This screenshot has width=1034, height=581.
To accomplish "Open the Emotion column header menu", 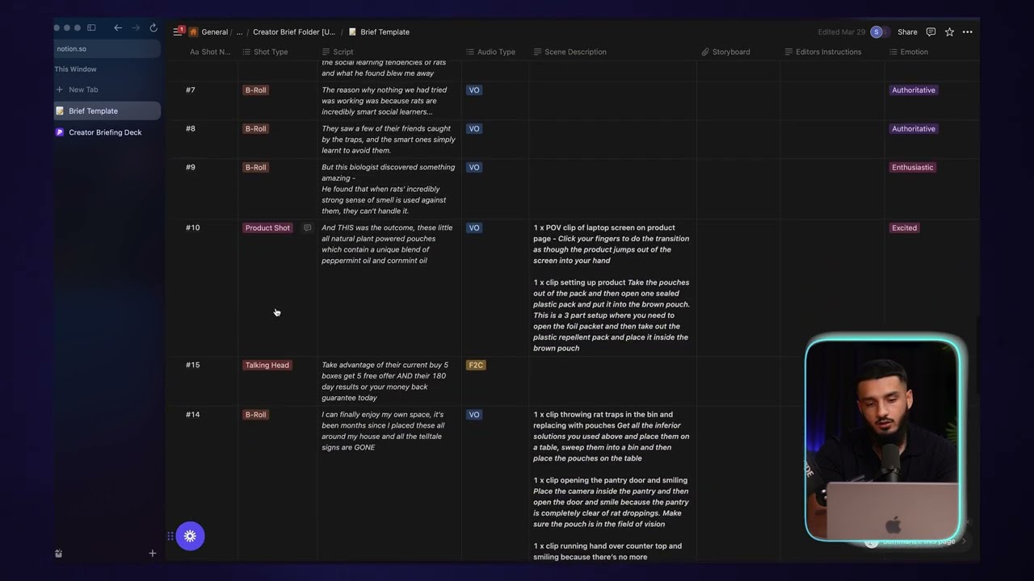I will [914, 52].
